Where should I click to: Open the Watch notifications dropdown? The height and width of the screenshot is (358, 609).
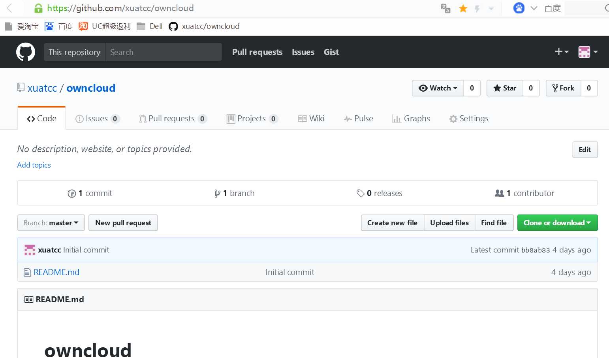coord(438,88)
